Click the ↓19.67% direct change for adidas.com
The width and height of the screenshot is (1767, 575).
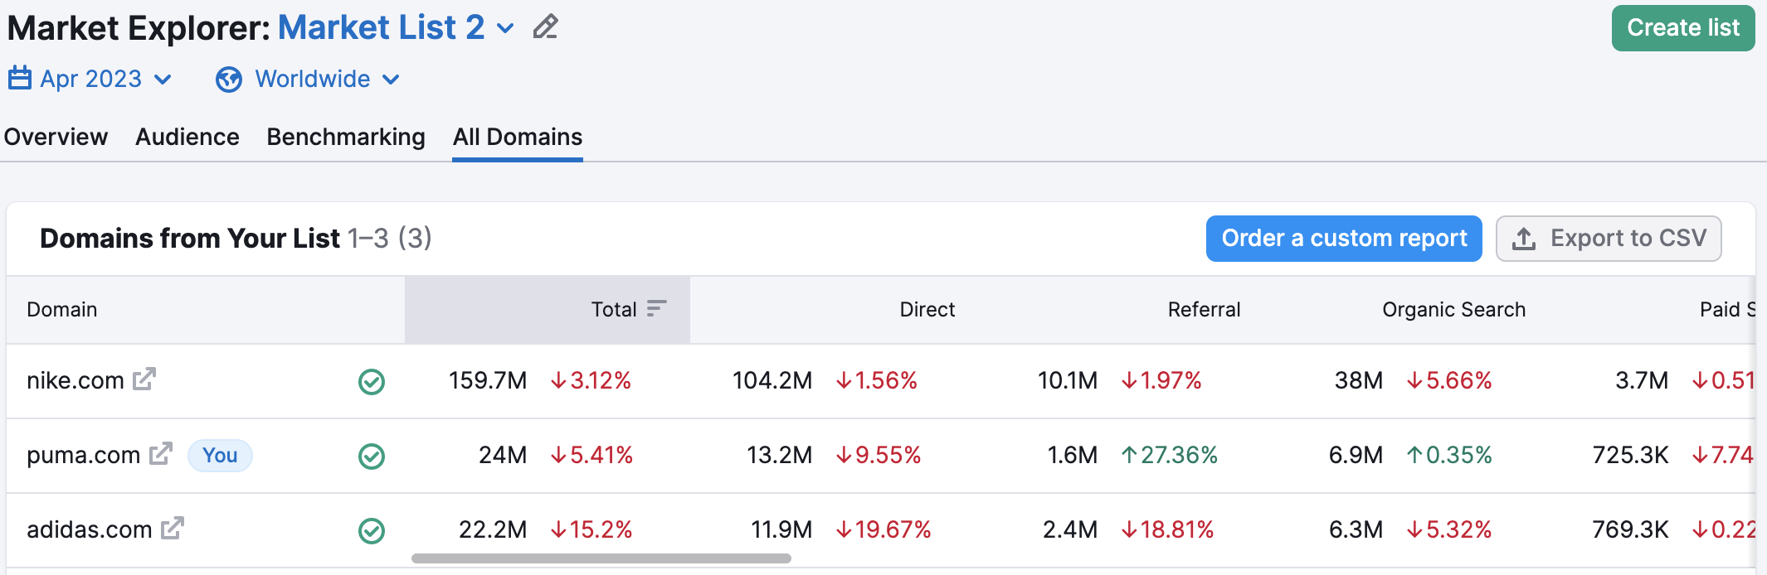pyautogui.click(x=883, y=530)
